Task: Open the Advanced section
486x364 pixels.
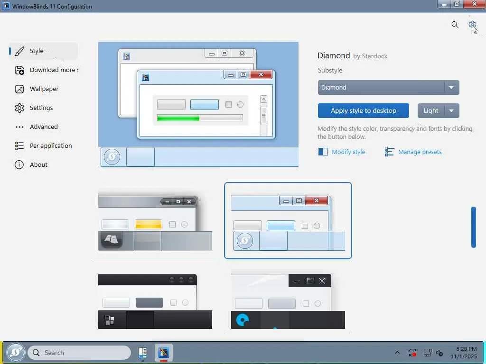Action: click(43, 127)
